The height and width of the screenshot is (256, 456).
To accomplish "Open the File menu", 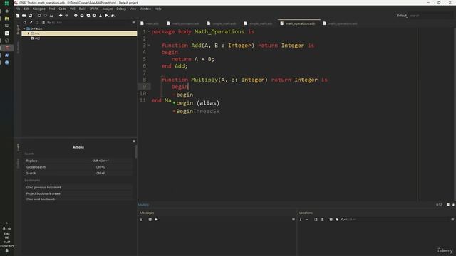I will click(x=18, y=9).
